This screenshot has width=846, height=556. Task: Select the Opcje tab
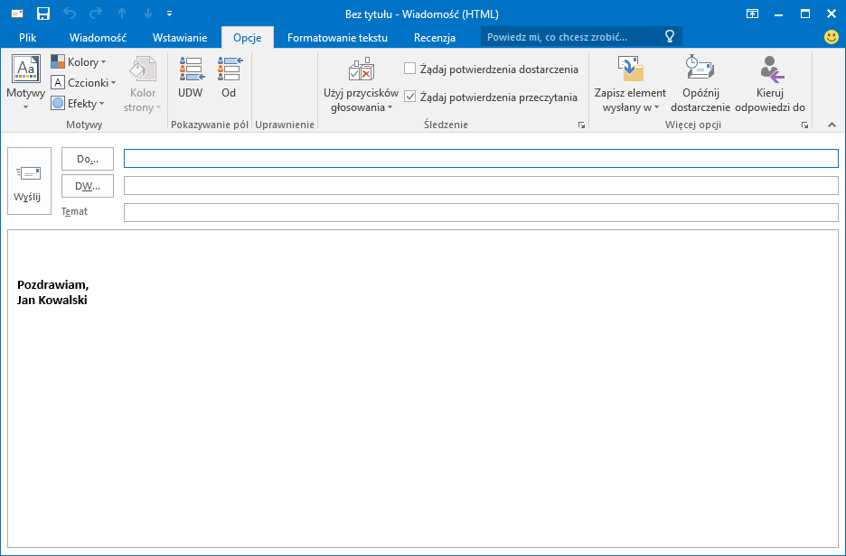point(247,38)
